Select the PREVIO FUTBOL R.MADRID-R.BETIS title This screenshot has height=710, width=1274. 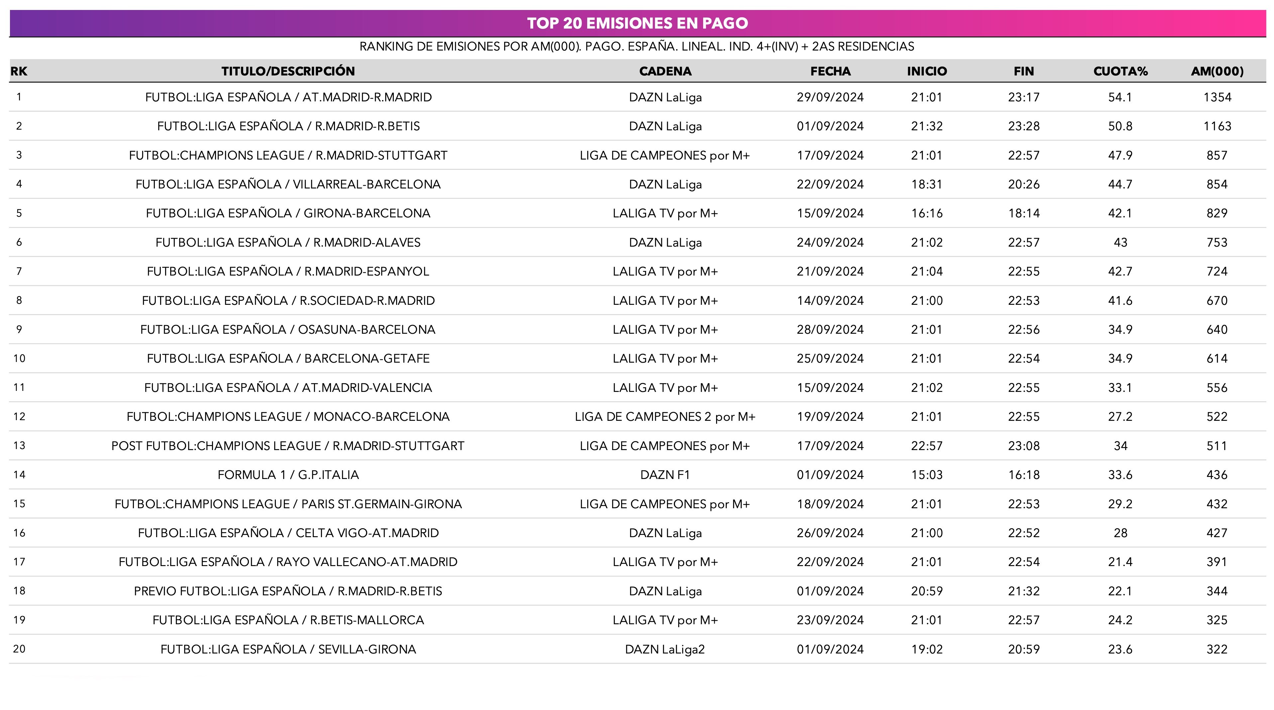[288, 591]
